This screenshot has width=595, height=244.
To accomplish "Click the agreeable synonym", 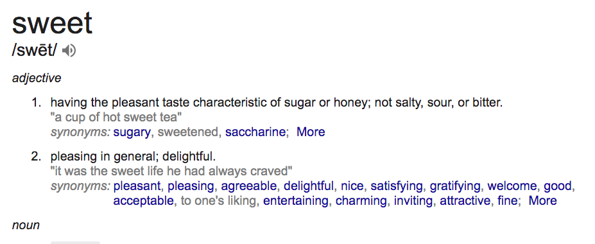I will tap(249, 186).
